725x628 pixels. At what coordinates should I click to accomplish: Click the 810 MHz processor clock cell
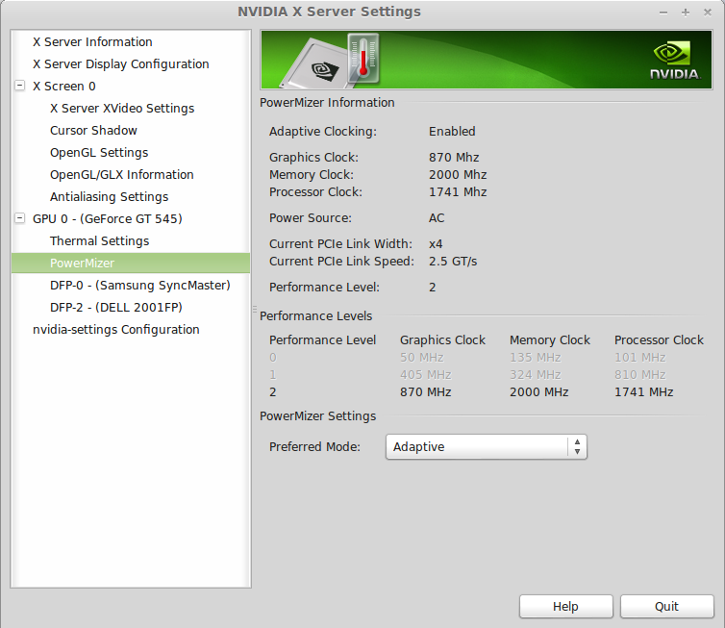(640, 374)
